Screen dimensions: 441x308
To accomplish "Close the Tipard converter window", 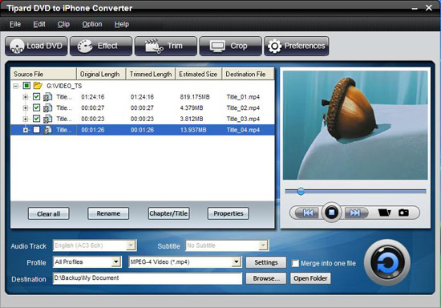I will point(429,8).
